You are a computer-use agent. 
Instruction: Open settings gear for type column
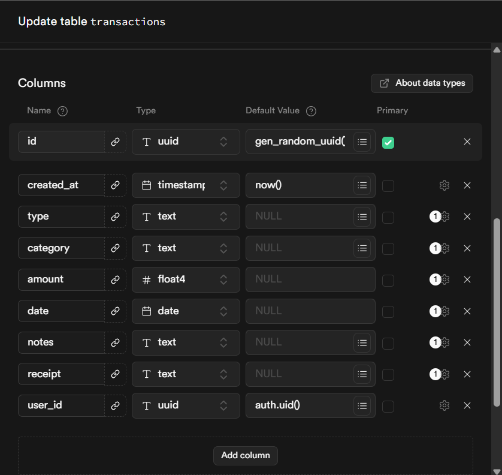[x=445, y=217]
